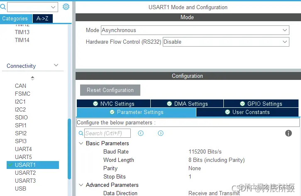The height and width of the screenshot is (196, 301).
Task: Select SPI1 peripheral
Action: (20, 125)
